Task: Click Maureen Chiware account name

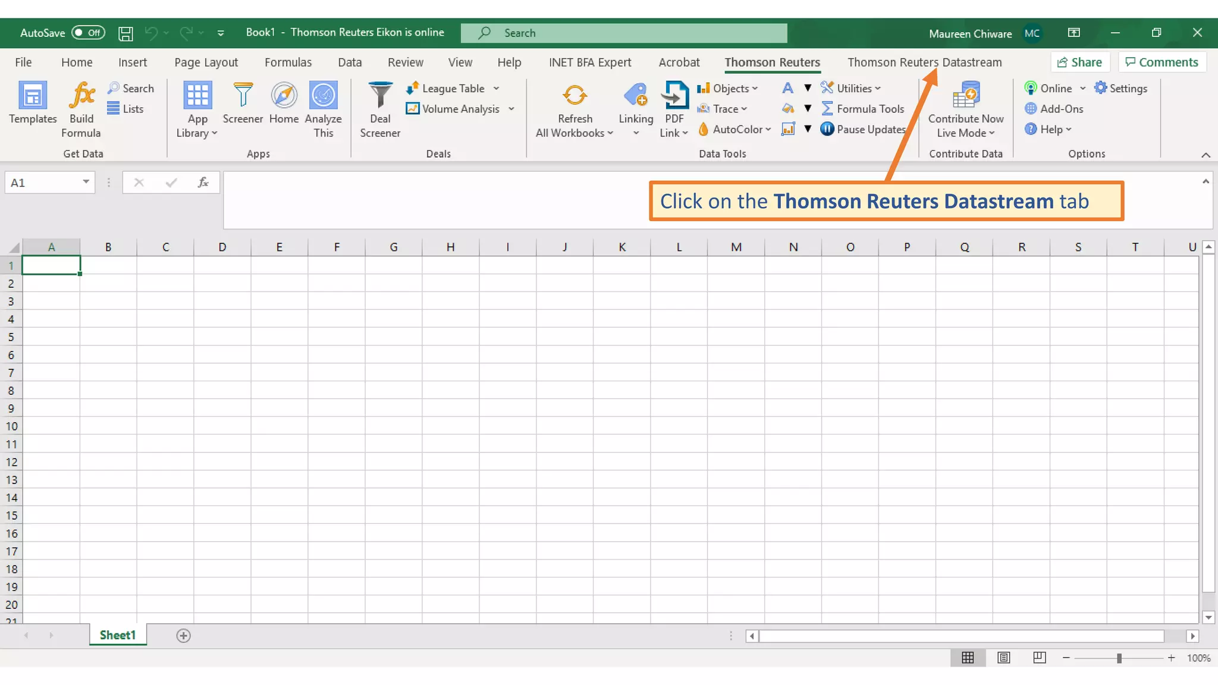Action: pyautogui.click(x=970, y=34)
